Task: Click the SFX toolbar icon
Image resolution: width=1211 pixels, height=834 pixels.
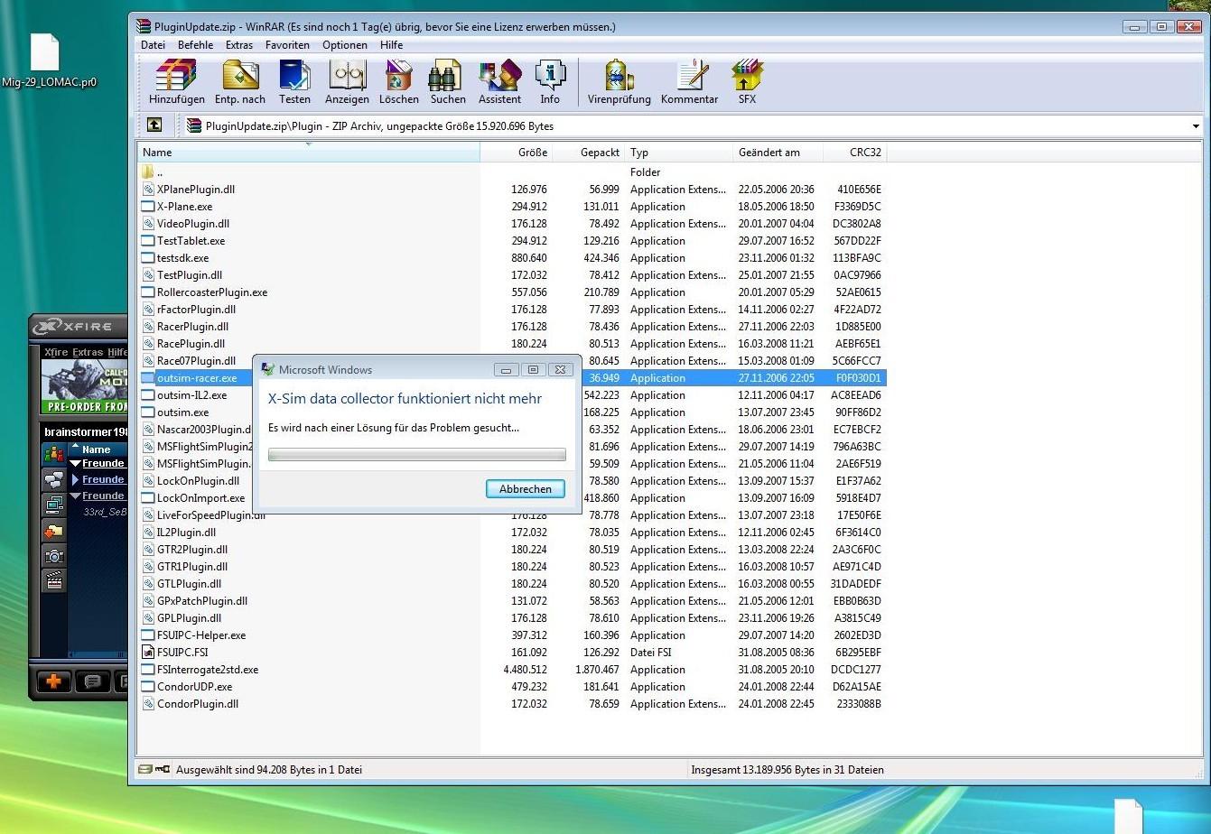Action: pyautogui.click(x=747, y=83)
